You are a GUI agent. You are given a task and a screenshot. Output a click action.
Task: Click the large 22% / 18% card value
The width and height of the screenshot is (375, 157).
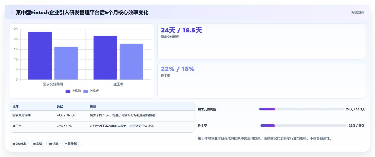point(178,69)
